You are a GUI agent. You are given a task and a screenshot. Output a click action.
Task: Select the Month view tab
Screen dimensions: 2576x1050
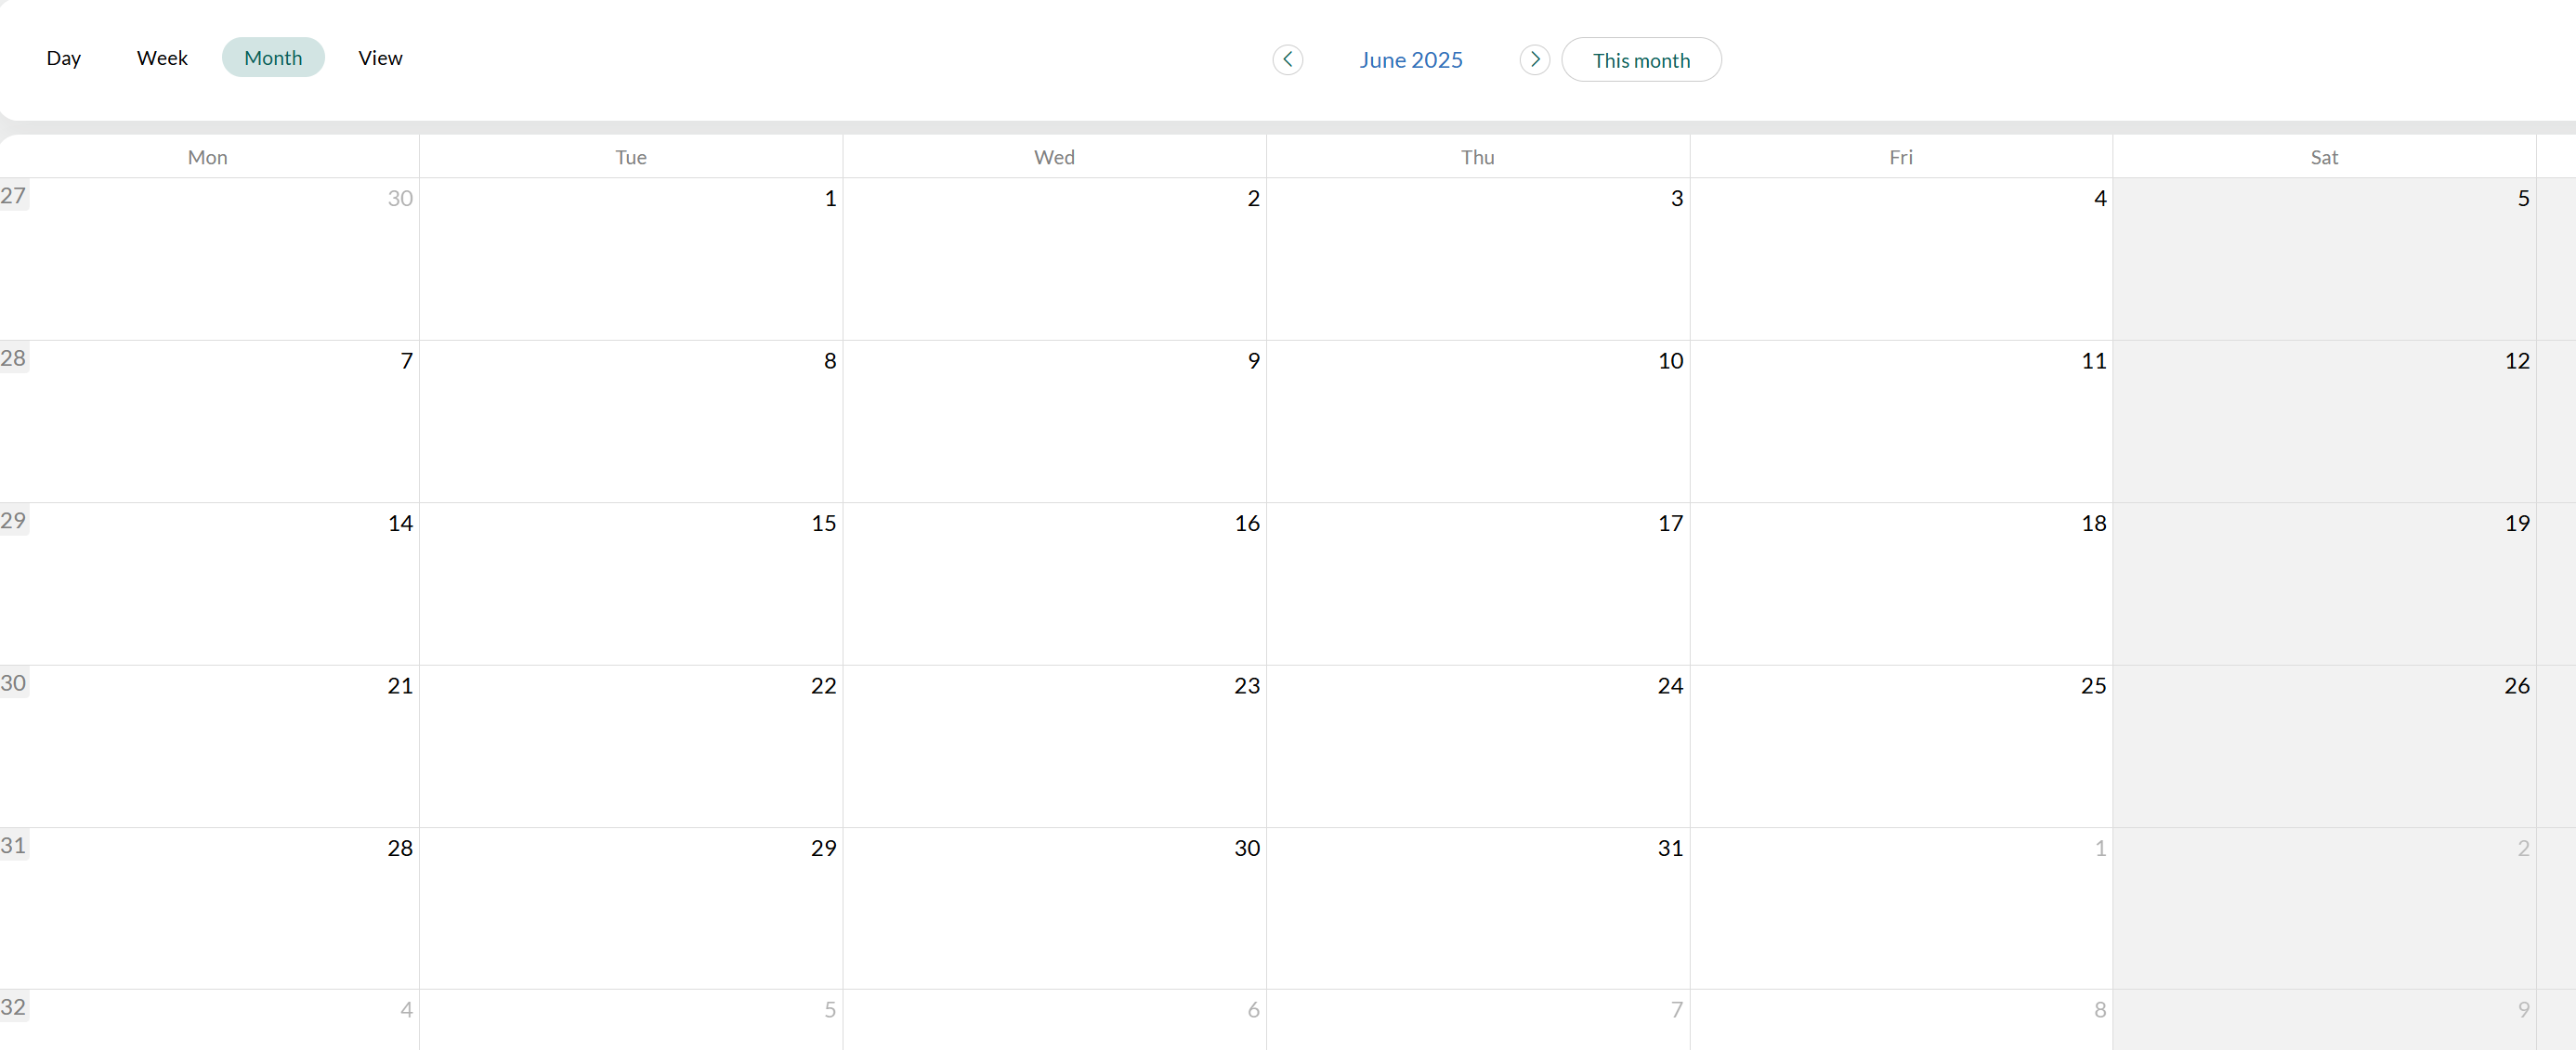click(x=273, y=58)
